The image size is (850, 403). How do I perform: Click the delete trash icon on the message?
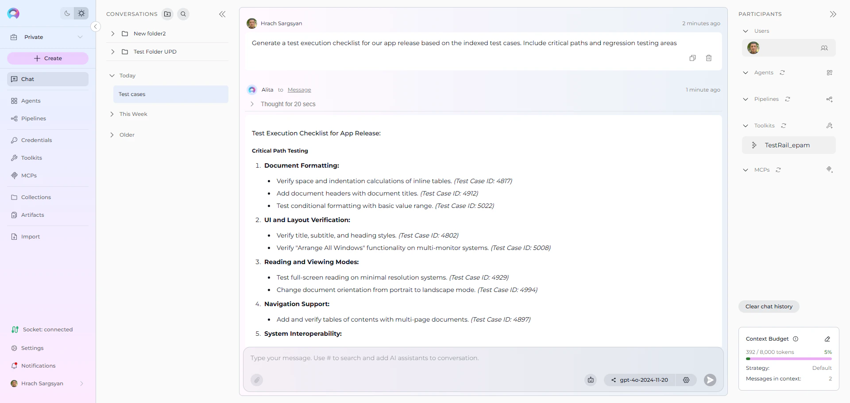(709, 58)
